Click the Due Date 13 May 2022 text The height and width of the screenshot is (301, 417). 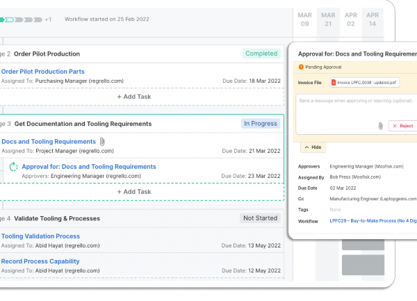[x=251, y=245]
